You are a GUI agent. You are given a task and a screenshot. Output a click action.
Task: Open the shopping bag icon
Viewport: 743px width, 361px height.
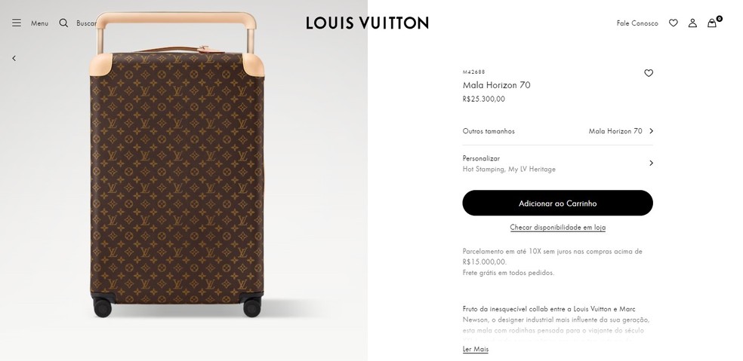[x=712, y=23]
